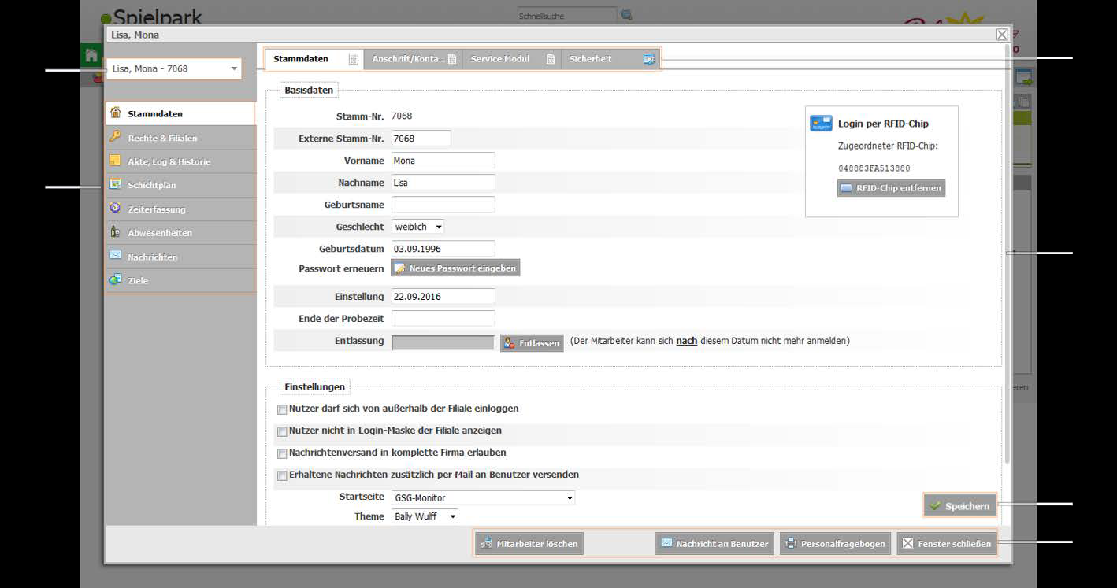Click Neues Passwort eingeben button
Image resolution: width=1117 pixels, height=588 pixels.
455,268
